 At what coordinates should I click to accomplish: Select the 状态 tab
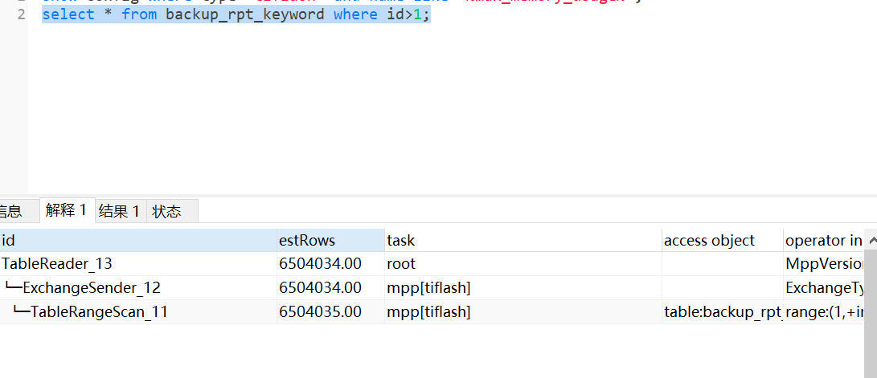pyautogui.click(x=167, y=212)
